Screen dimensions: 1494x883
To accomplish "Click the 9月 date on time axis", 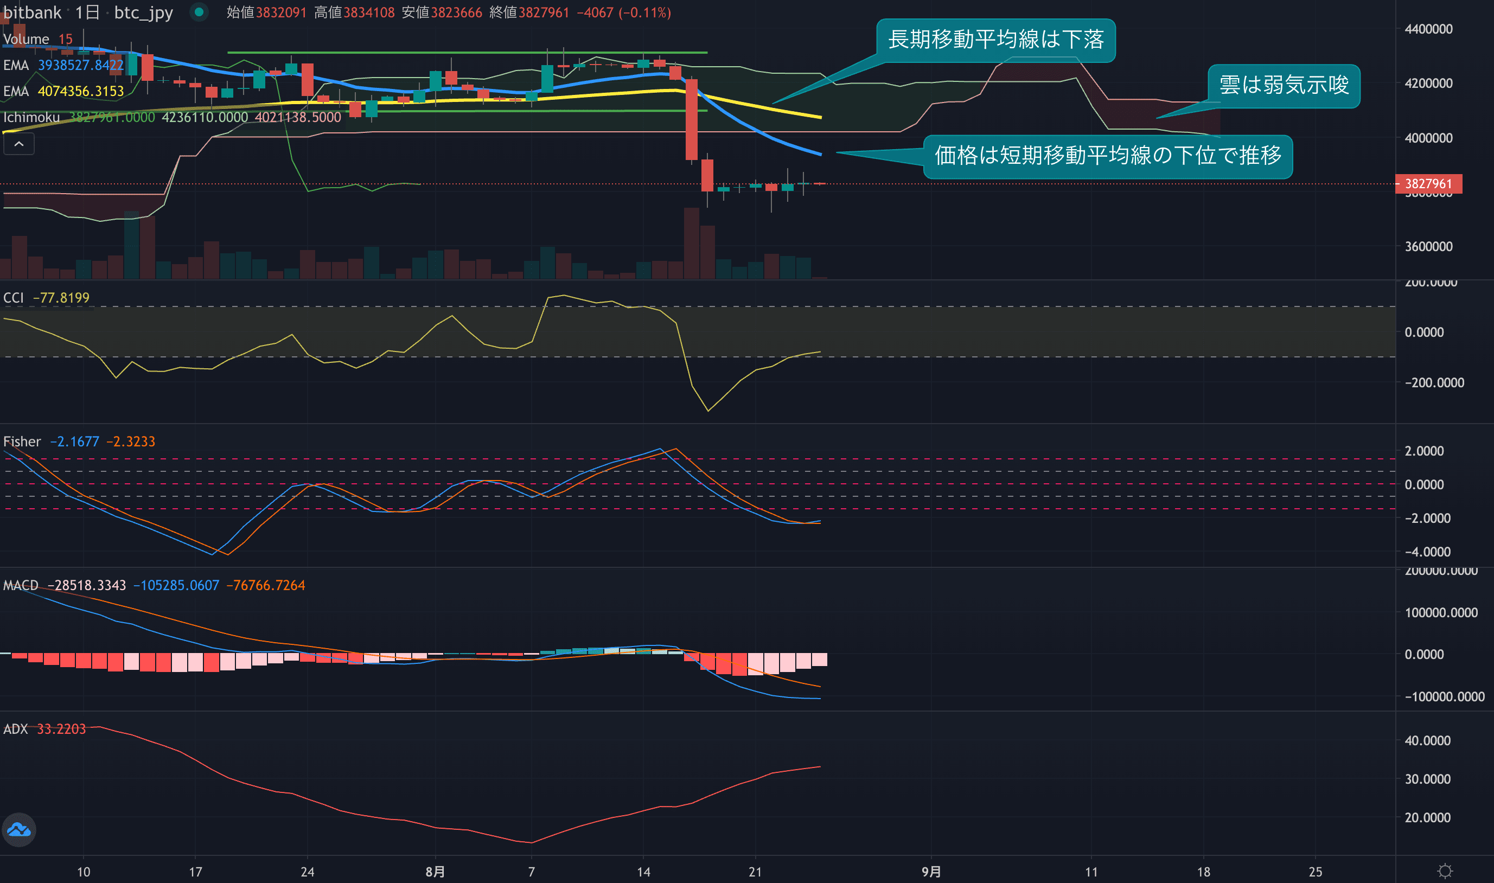I will [x=931, y=872].
